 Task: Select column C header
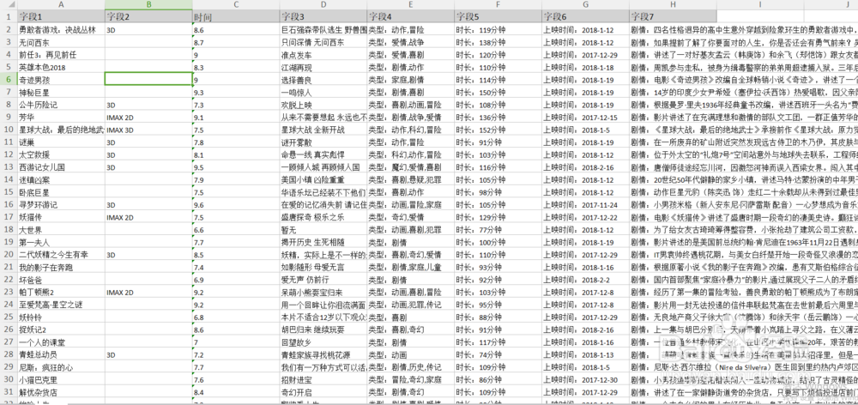(x=236, y=4)
